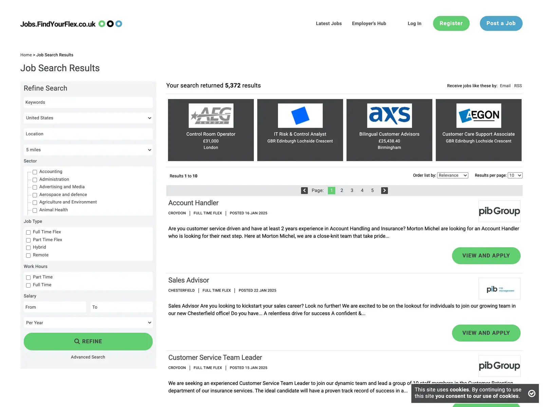The height and width of the screenshot is (407, 543).
Task: Tick the Aerospace and defence checkbox
Action: pos(35,195)
